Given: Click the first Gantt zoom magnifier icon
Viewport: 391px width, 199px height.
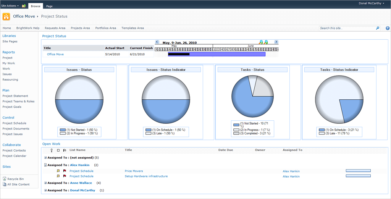Looking at the screenshot, I should [x=261, y=42].
